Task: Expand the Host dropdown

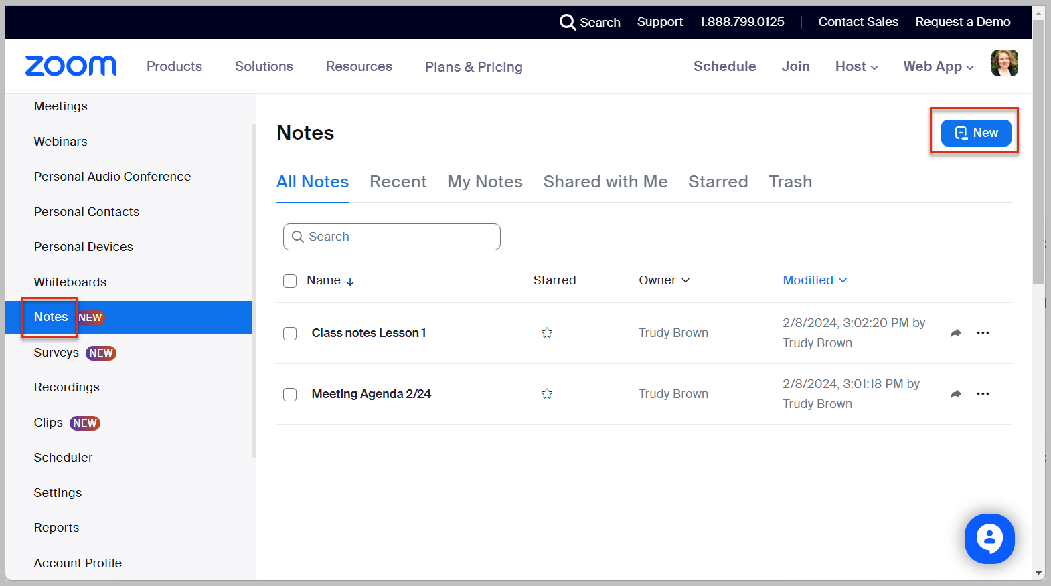Action: click(x=857, y=66)
